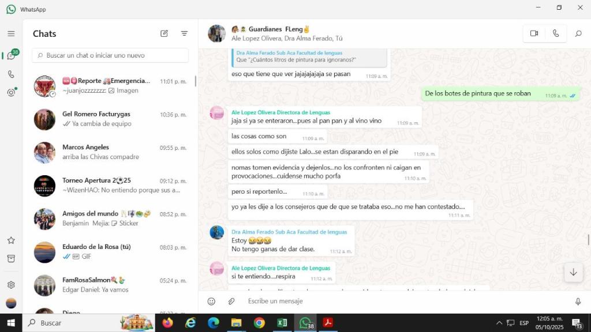Start a video call in Guardianes group
The width and height of the screenshot is (591, 332).
[x=534, y=33]
